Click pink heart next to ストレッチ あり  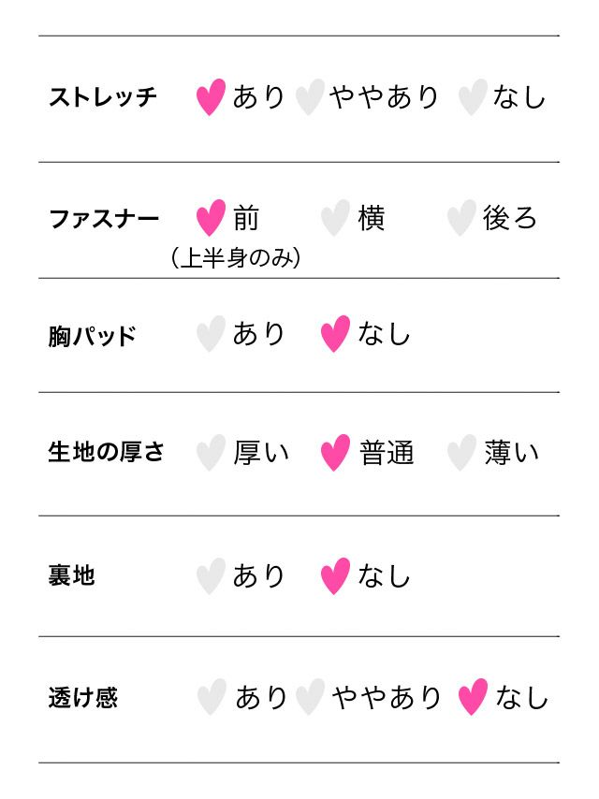click(212, 96)
